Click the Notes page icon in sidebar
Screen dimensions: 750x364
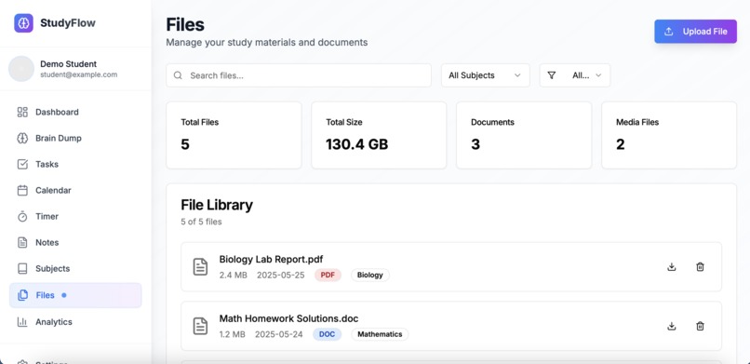pos(22,242)
